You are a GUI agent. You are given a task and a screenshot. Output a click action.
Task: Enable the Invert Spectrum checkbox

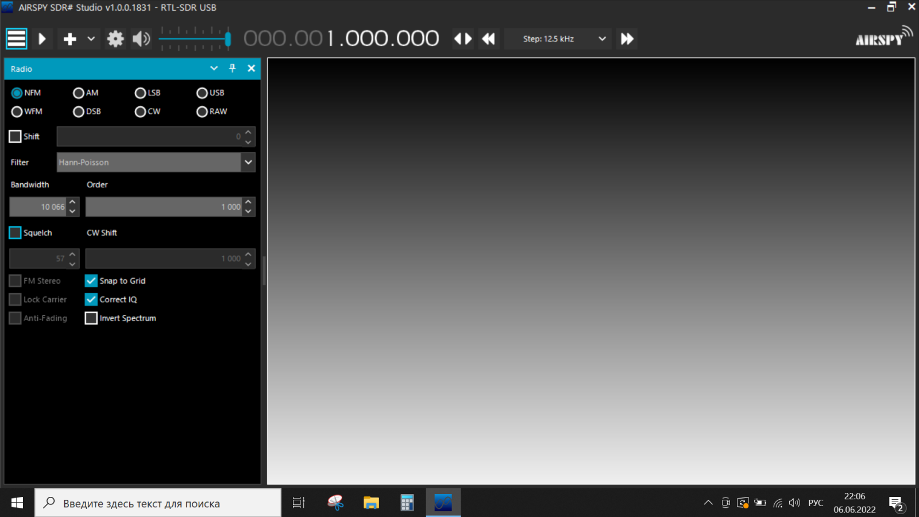click(91, 318)
